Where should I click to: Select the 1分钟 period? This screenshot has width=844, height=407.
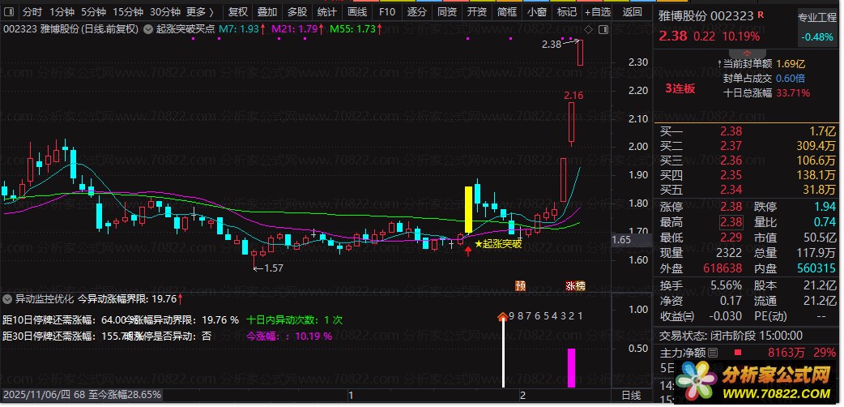point(61,12)
